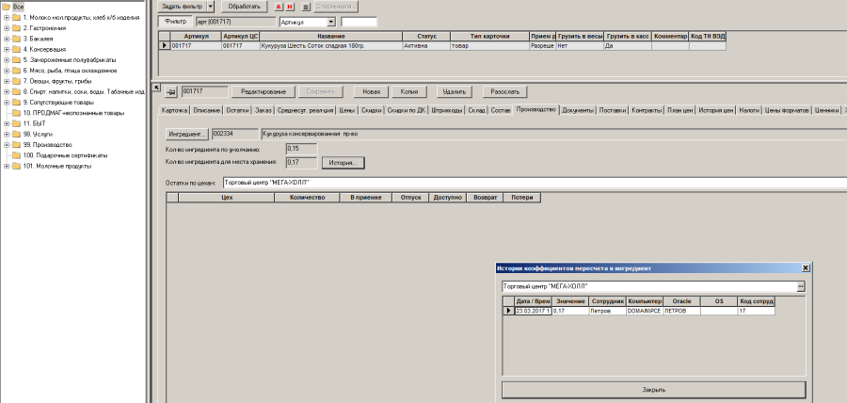Click the Удалить button
Screen dimensions: 847x403
pos(454,92)
